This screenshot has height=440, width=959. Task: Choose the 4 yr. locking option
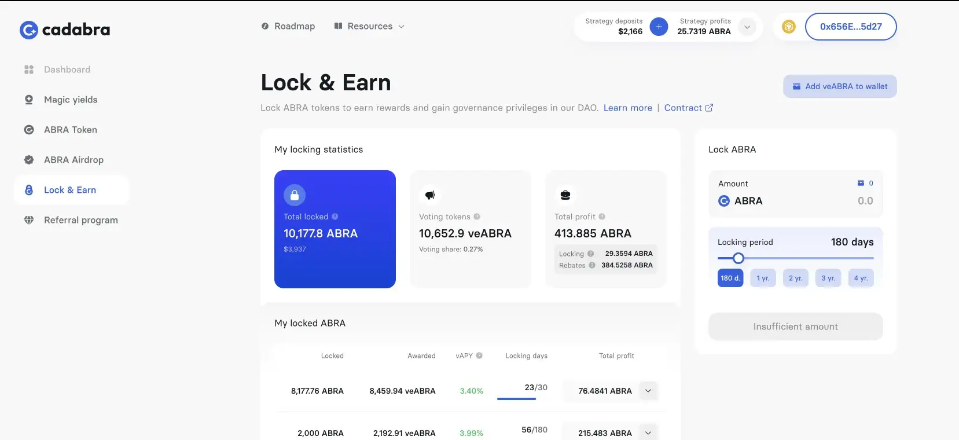(x=861, y=278)
